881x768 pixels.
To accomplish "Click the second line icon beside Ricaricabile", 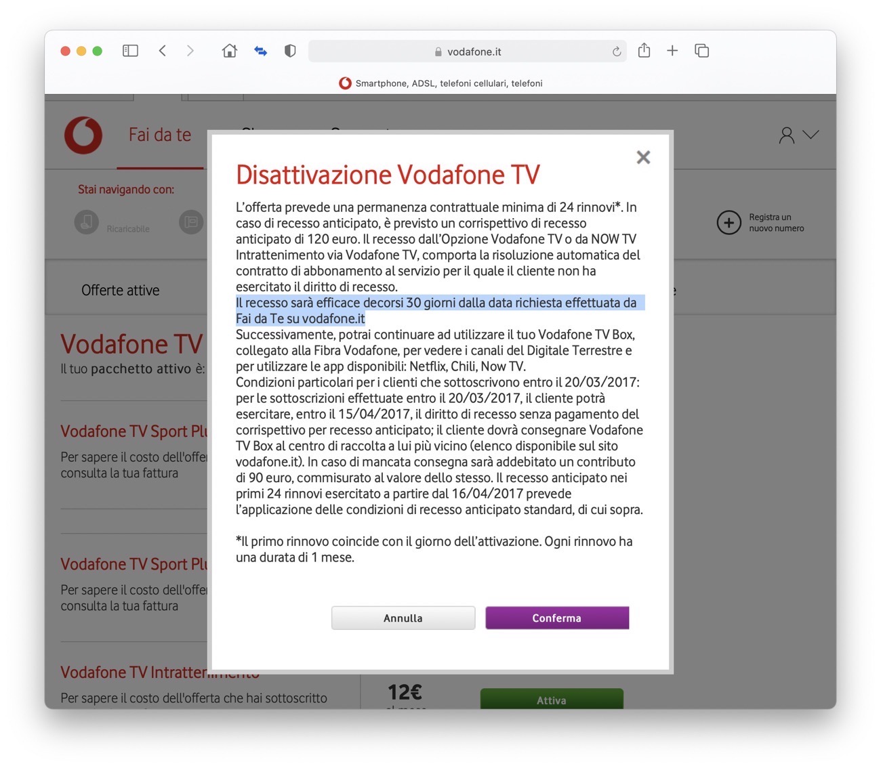I will click(191, 222).
